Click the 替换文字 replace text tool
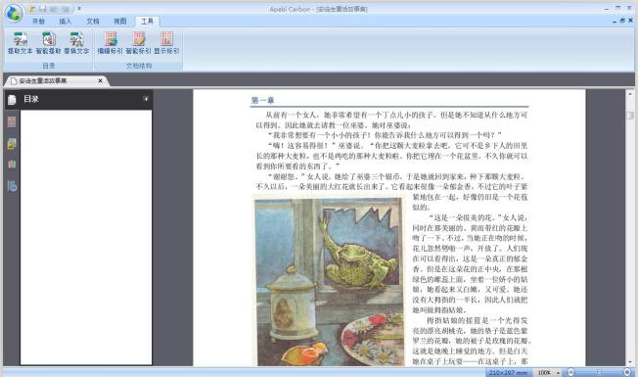638x377 pixels. coord(76,43)
